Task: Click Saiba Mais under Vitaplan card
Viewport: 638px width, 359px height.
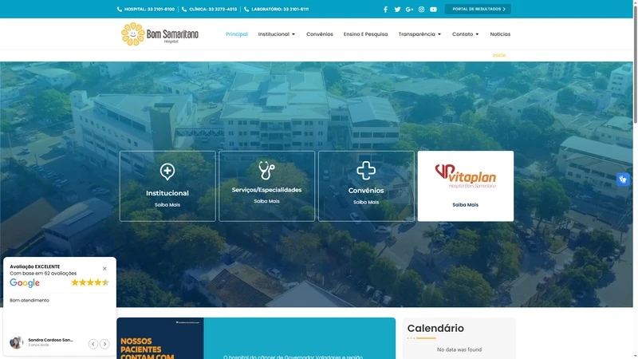Action: coord(466,205)
